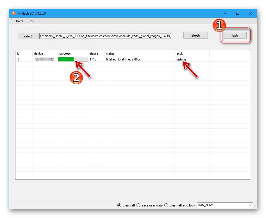Select the device serial cell starting with 72
This screenshot has width=266, height=218.
click(x=44, y=59)
